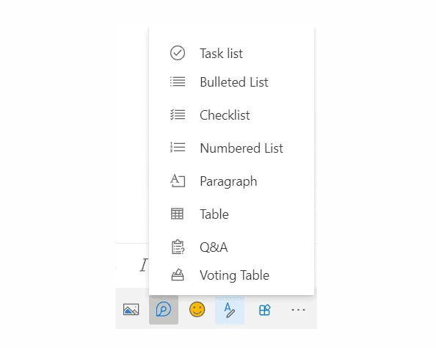This screenshot has height=348, width=436.
Task: Click the Bulleted List icon
Action: [x=178, y=81]
